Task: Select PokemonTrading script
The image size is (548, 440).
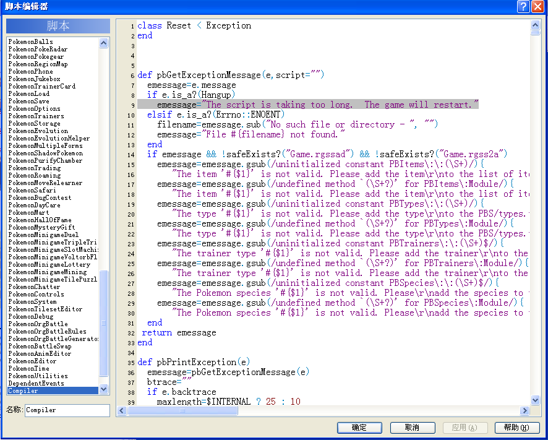Action: pos(34,168)
